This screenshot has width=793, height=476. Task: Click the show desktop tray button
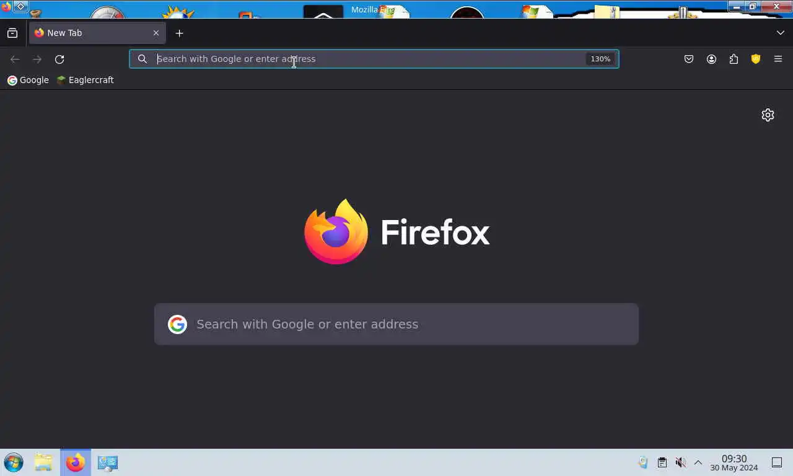tap(777, 462)
